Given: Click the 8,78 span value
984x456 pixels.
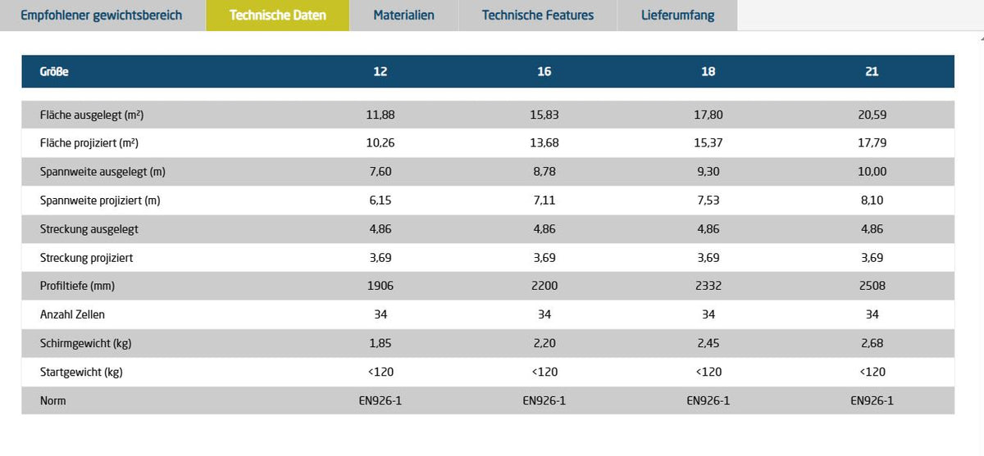Looking at the screenshot, I should [x=544, y=172].
